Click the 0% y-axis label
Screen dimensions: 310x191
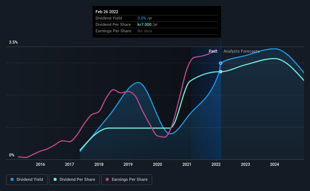tap(12, 155)
